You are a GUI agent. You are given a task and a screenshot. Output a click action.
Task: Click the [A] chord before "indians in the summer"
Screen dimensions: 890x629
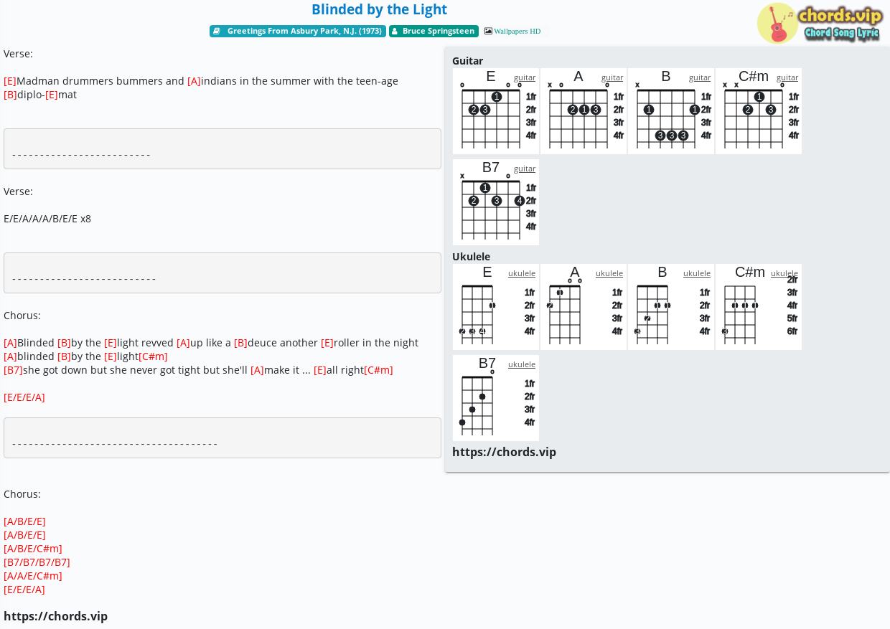point(194,81)
